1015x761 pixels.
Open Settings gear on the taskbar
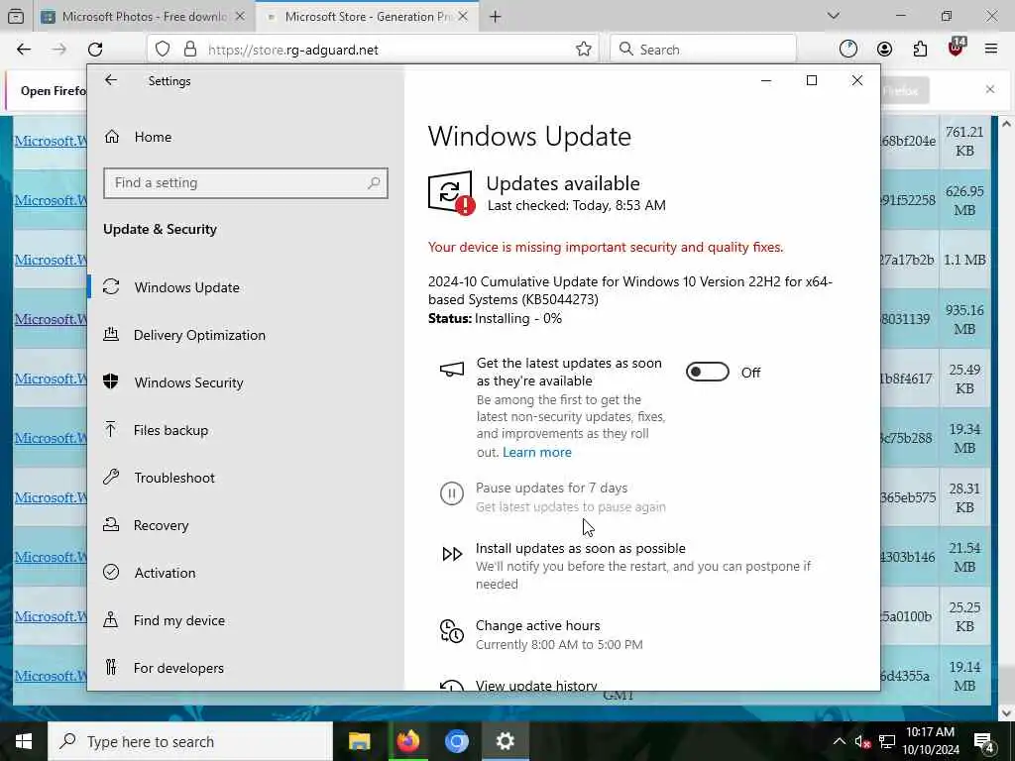pos(505,741)
